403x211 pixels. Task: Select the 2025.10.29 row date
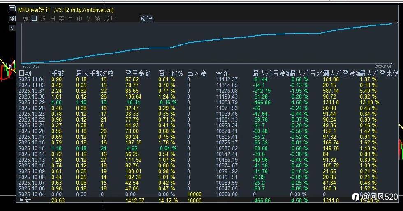(32, 102)
